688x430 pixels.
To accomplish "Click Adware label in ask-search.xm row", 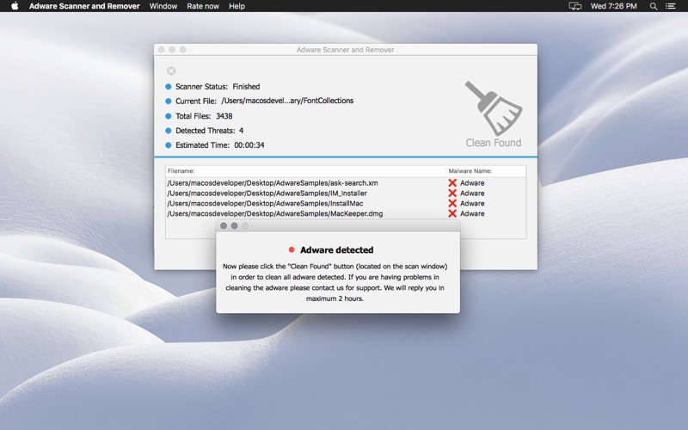I will click(x=472, y=183).
